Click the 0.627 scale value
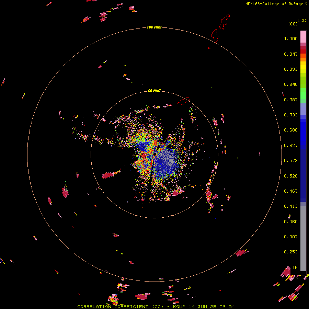Screen dimensions: 309x309 (291, 146)
